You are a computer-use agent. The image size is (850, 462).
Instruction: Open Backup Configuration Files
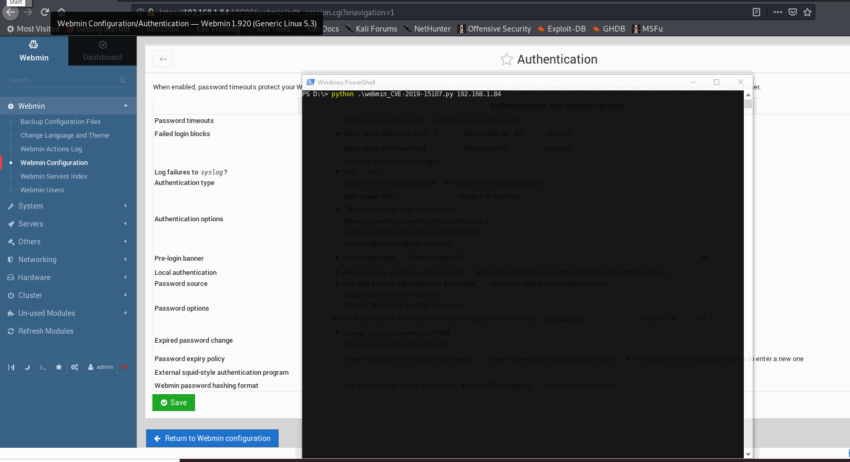[x=60, y=121]
